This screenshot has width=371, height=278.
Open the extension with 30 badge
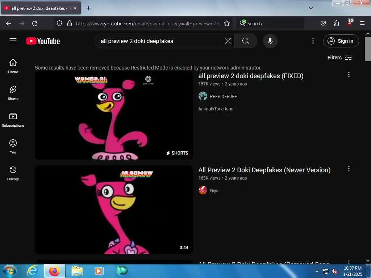(350, 23)
